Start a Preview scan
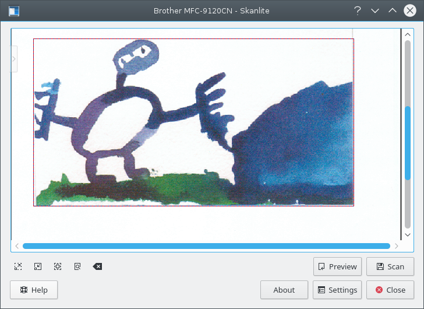Viewport: 424px width, 309px height. 337,266
